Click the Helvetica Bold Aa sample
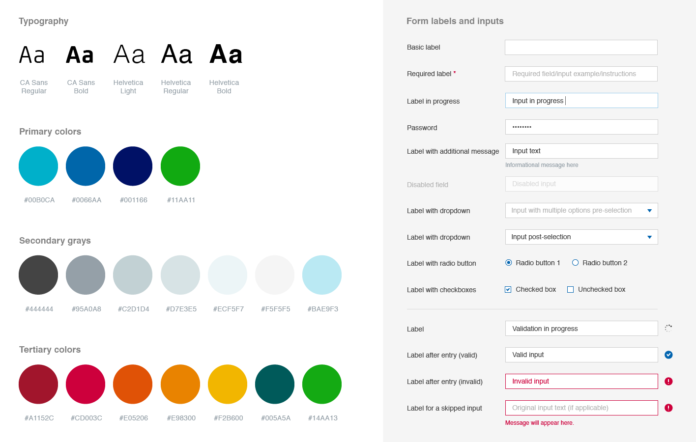 226,54
